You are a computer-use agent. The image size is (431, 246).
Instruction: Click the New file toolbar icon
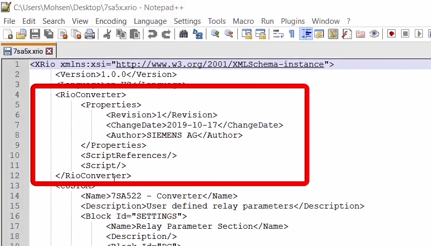click(x=8, y=34)
